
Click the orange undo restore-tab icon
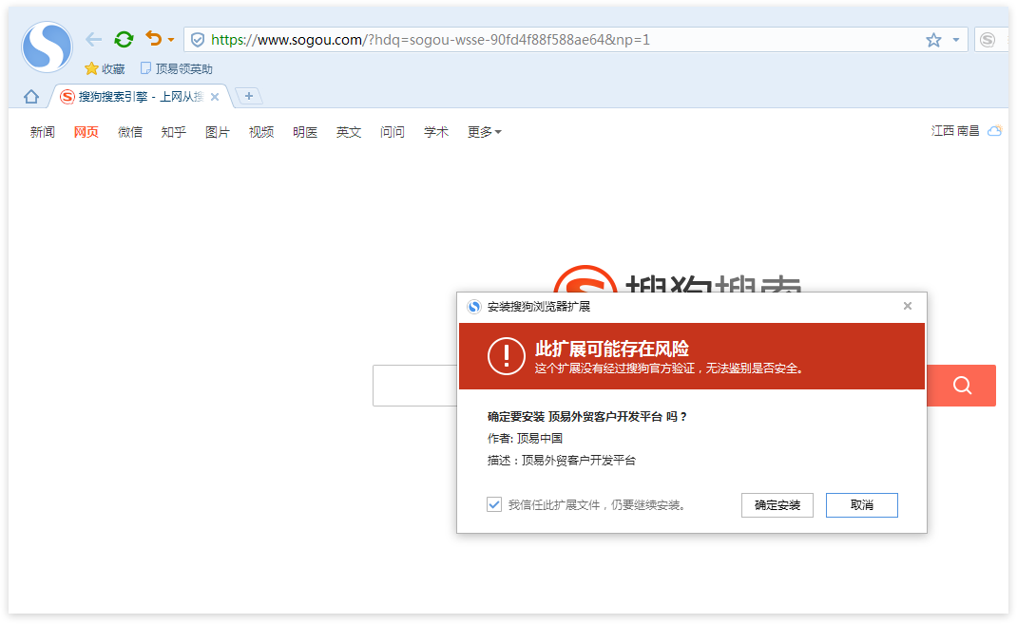[154, 39]
